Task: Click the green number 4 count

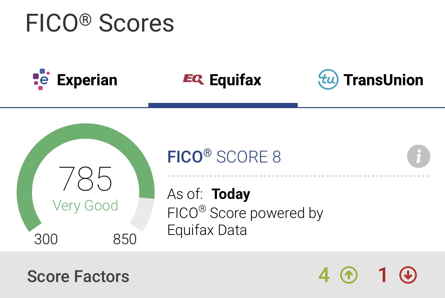Action: [x=324, y=275]
